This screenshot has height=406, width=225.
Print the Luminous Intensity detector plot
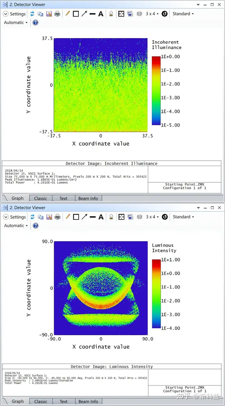click(57, 217)
